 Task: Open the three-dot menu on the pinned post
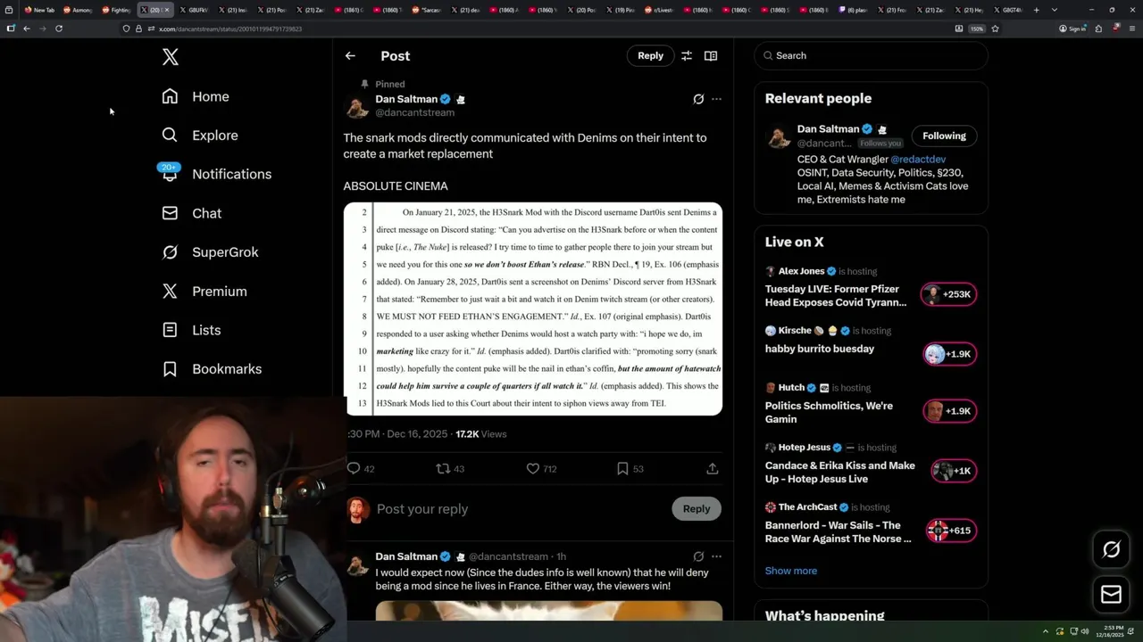tap(716, 99)
